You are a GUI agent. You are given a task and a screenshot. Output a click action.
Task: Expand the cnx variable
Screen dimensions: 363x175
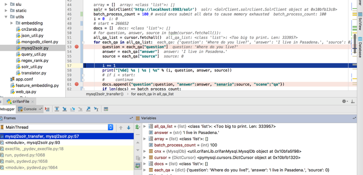coord(145,151)
